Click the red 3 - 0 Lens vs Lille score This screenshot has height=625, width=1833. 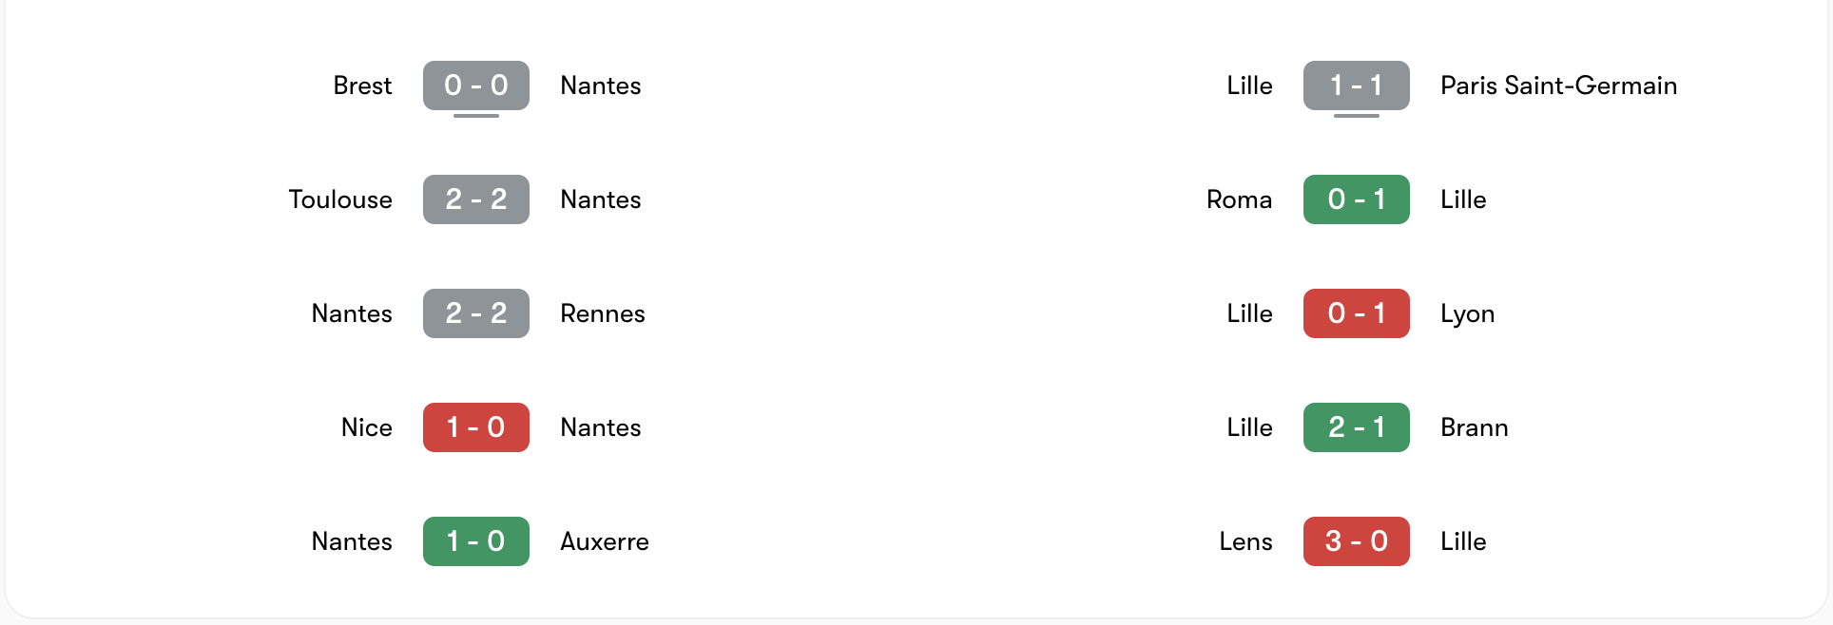click(x=1356, y=541)
